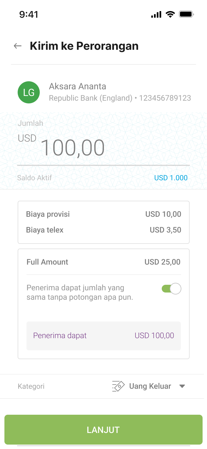Tap the USD currency label

[x=27, y=138]
